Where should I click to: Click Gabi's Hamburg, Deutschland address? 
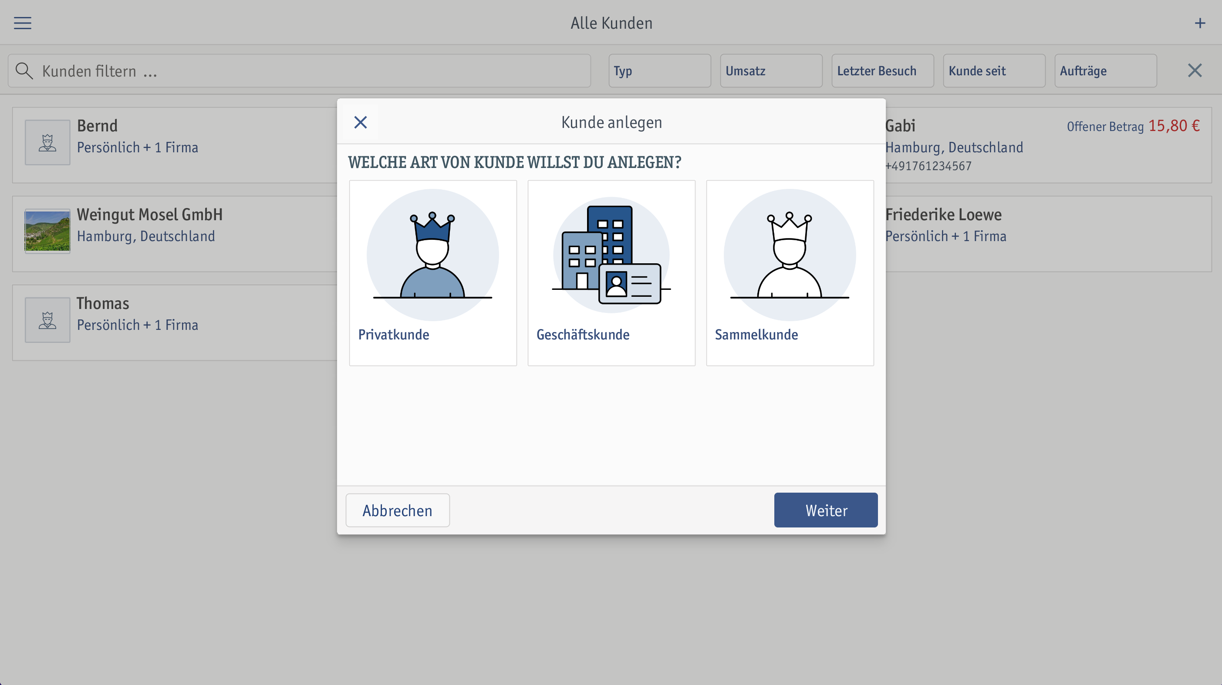point(954,148)
